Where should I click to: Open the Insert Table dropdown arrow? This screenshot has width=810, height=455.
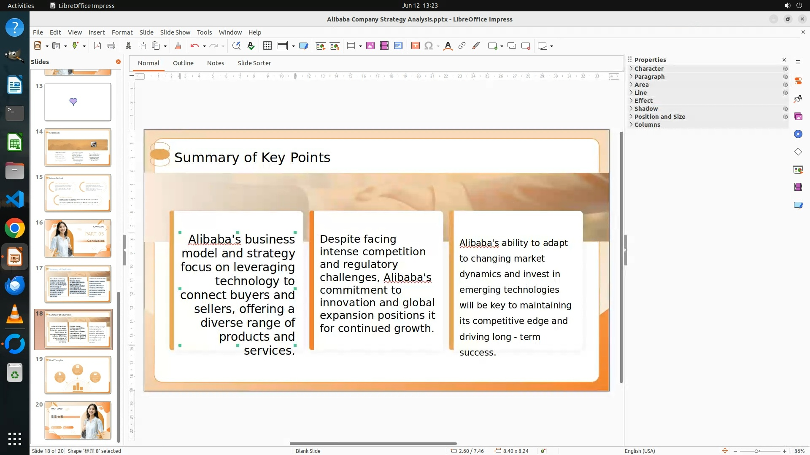click(x=360, y=46)
